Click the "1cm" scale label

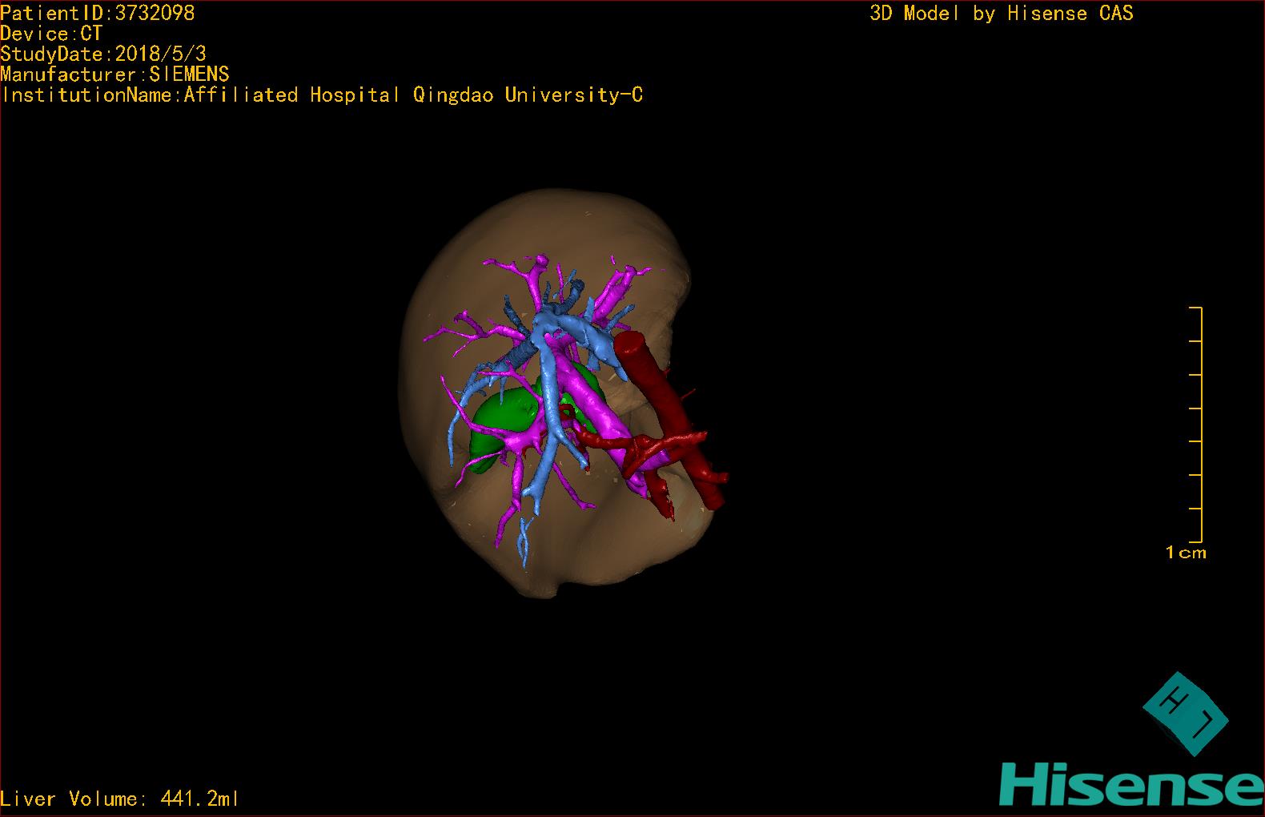click(1186, 553)
